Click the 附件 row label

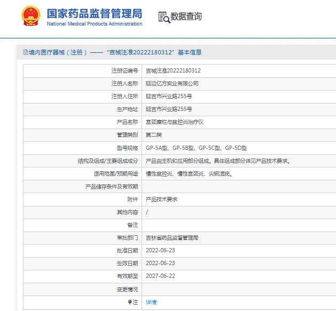(x=132, y=200)
